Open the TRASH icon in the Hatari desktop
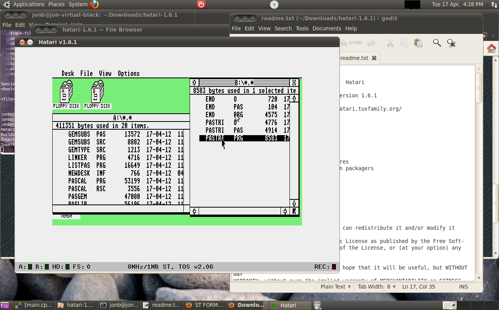Screen dimensions: 499x310 tap(66, 216)
